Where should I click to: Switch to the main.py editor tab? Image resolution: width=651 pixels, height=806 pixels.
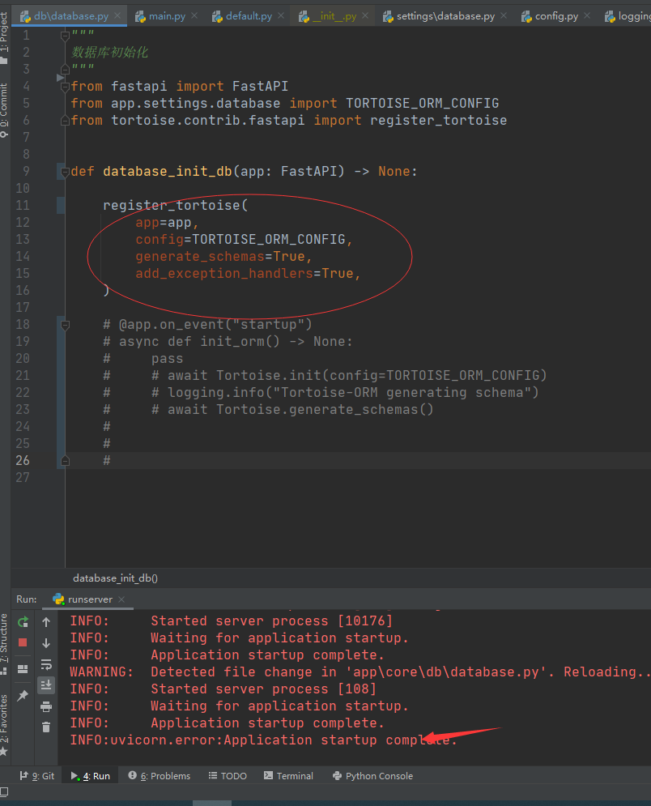(x=166, y=14)
